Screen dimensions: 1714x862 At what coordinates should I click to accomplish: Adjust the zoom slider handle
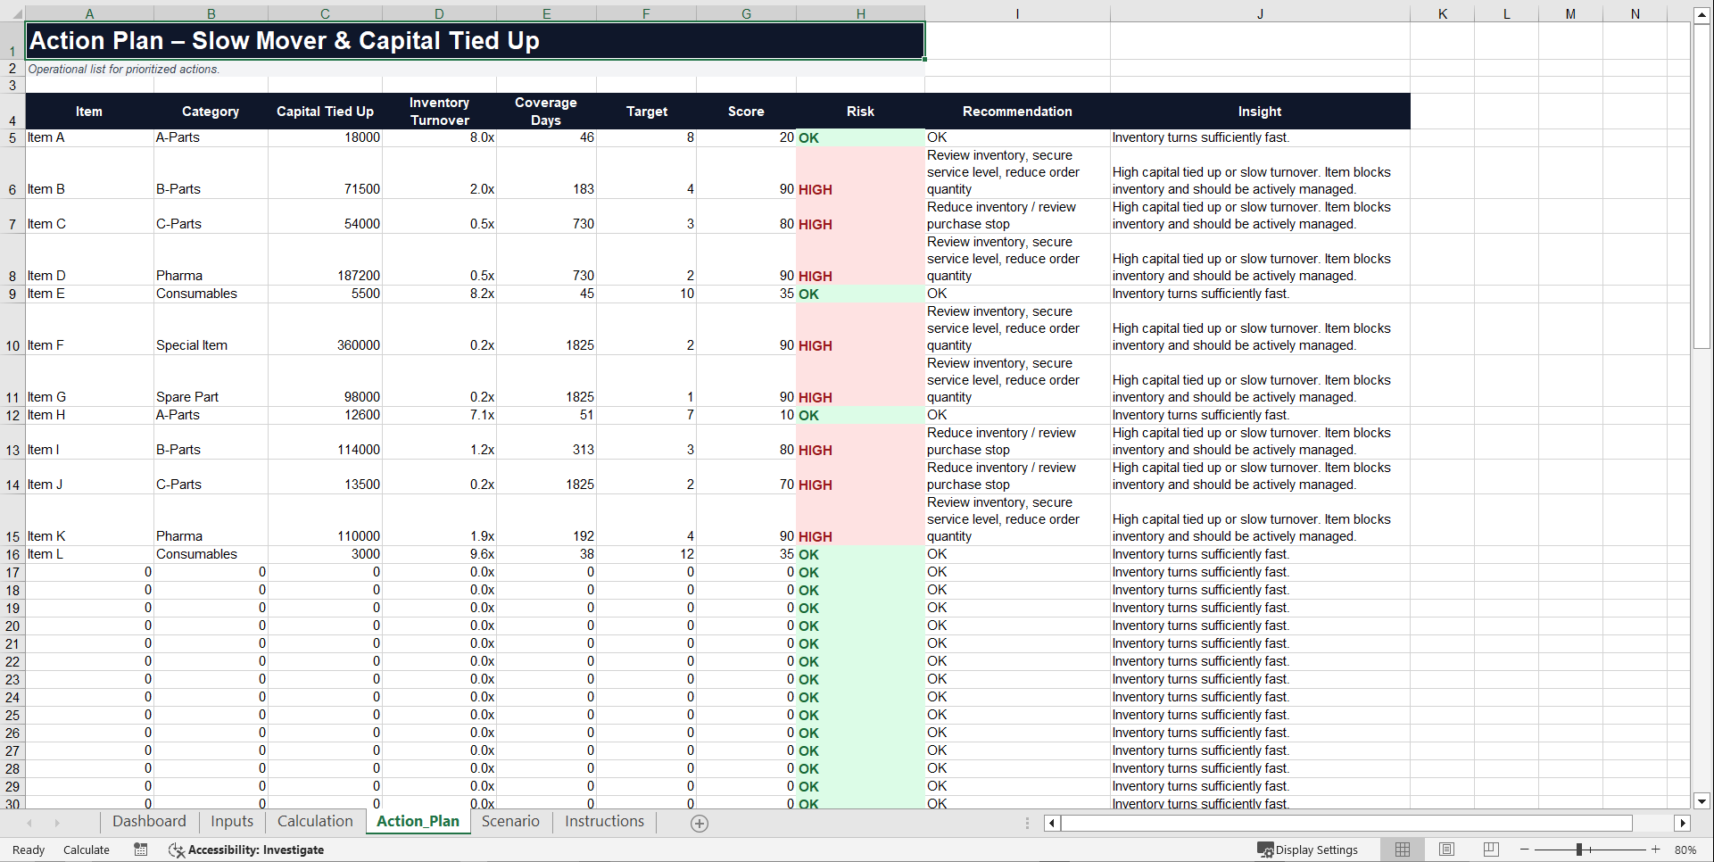click(1578, 850)
